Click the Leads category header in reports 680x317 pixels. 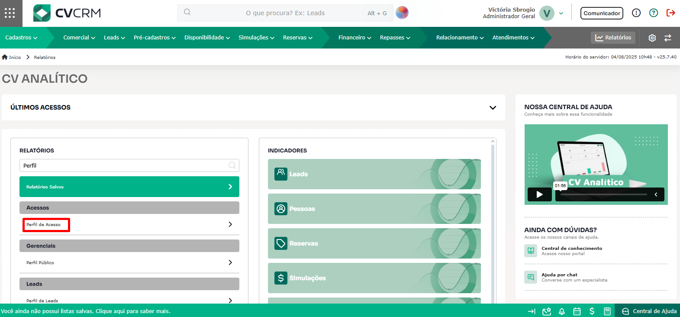pyautogui.click(x=129, y=284)
